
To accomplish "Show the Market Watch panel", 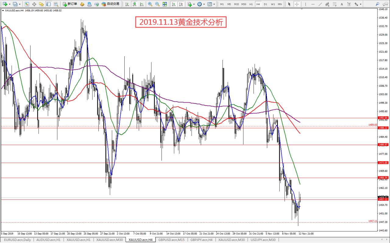I will click(27, 4).
